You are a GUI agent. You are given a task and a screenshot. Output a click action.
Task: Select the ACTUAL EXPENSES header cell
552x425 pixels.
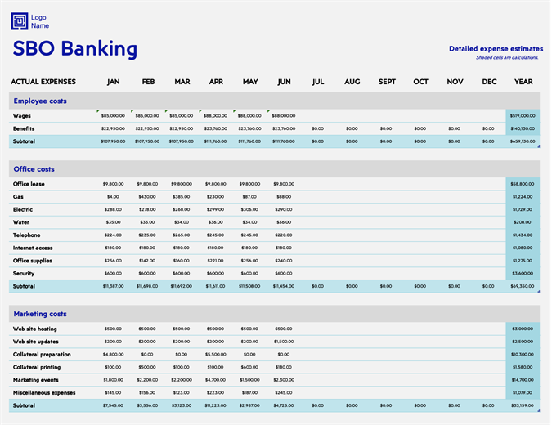coord(43,82)
